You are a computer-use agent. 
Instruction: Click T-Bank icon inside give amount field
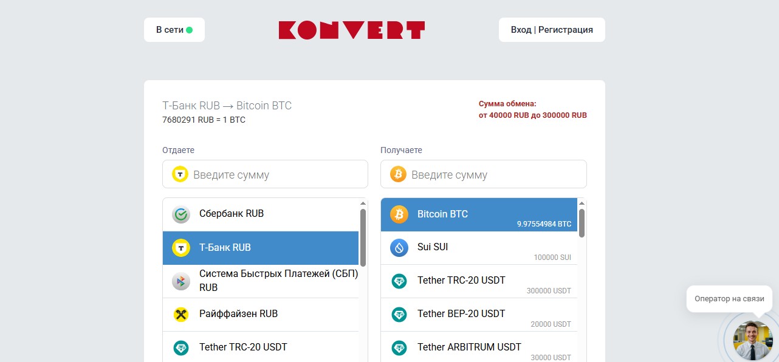[x=180, y=174]
